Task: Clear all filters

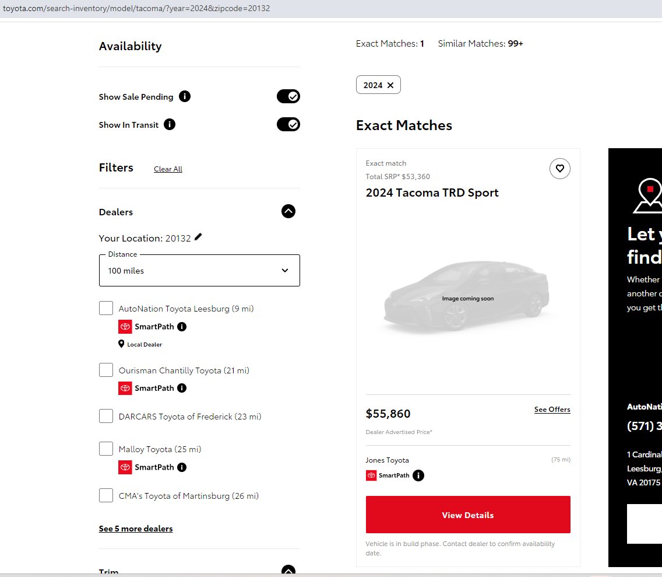Action: click(x=168, y=169)
